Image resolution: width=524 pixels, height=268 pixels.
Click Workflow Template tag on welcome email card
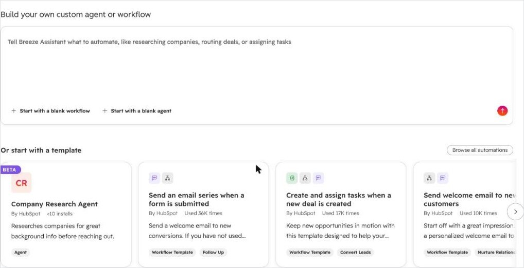pos(447,252)
